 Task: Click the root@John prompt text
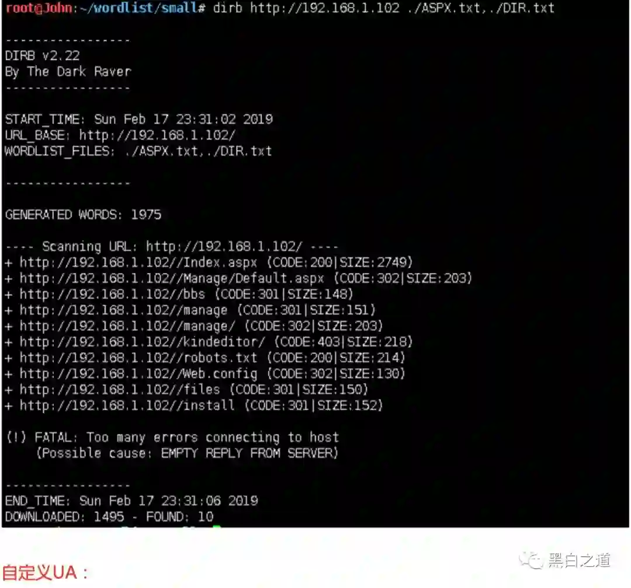pos(39,8)
